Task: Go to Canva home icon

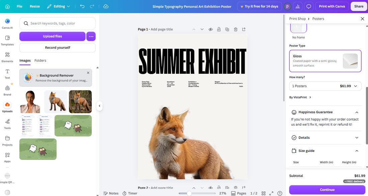Action: (x=7, y=7)
